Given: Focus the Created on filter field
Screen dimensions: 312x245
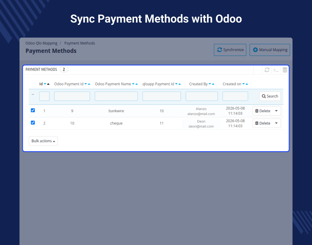Looking at the screenshot, I should tap(235, 96).
